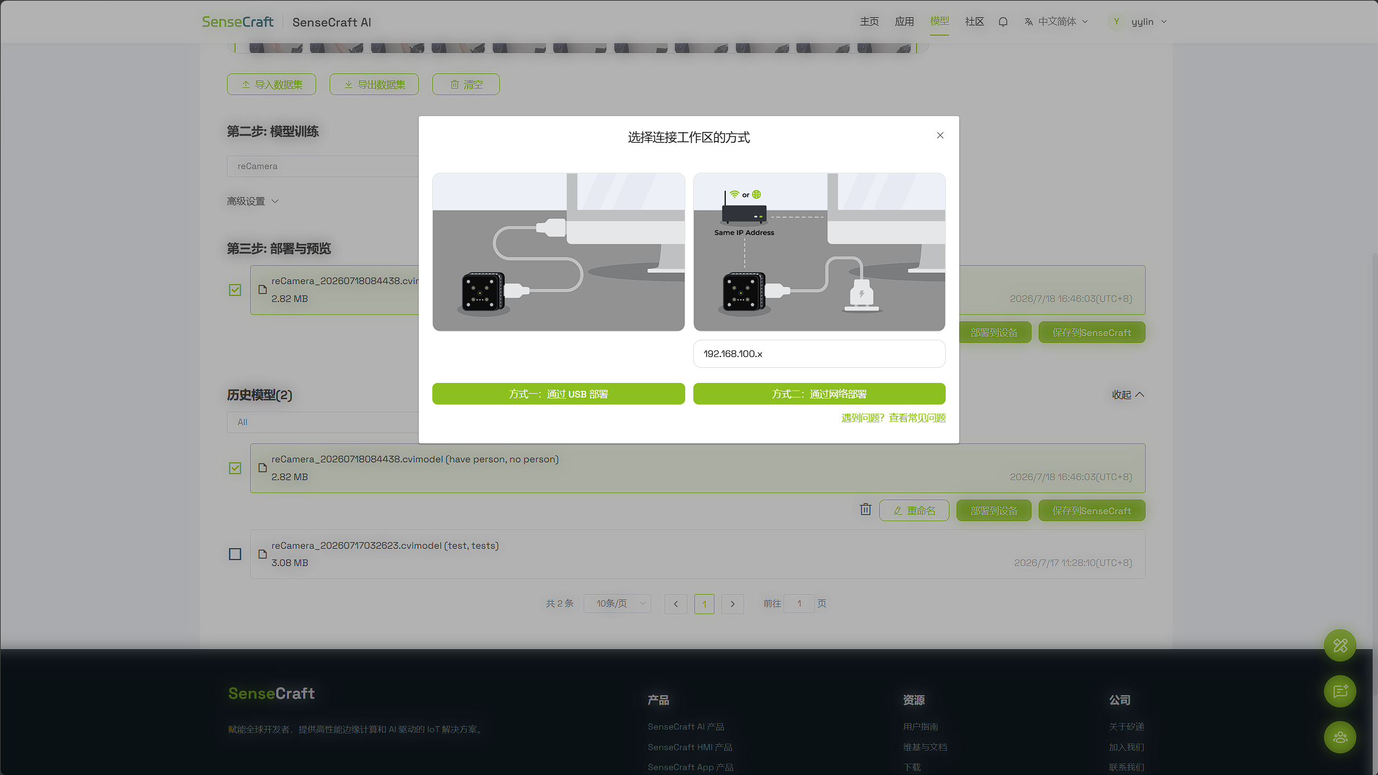The width and height of the screenshot is (1378, 775).
Task: Click the 导入数据集 button
Action: [x=271, y=84]
